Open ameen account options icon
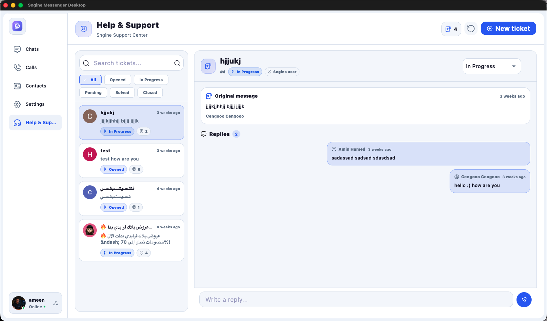 56,303
